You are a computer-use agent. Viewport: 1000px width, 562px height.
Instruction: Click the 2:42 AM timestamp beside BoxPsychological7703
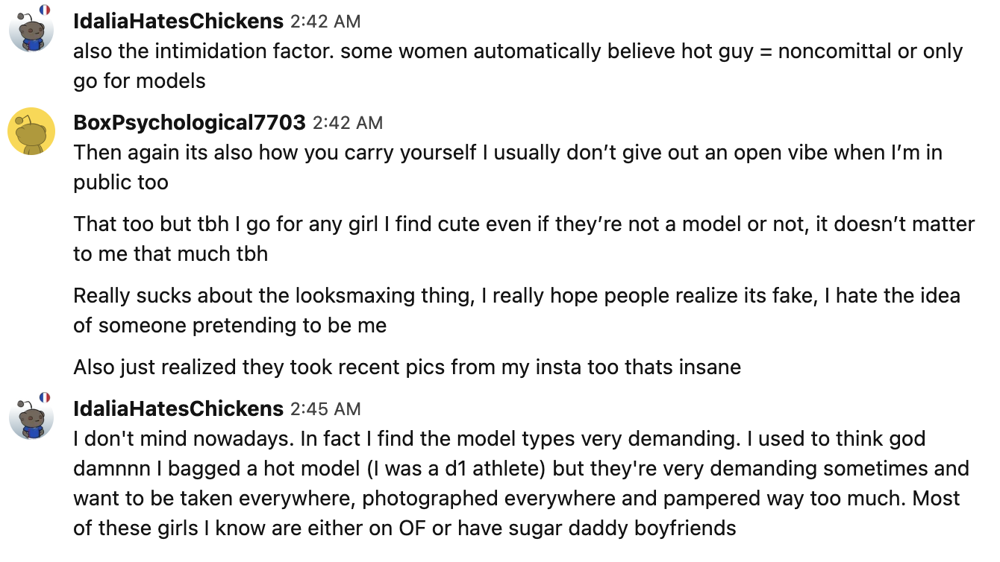(347, 123)
